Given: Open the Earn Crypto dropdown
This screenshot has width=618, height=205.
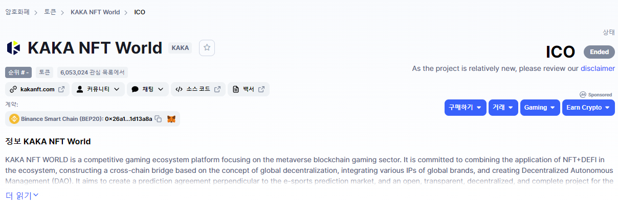Looking at the screenshot, I should tap(588, 108).
